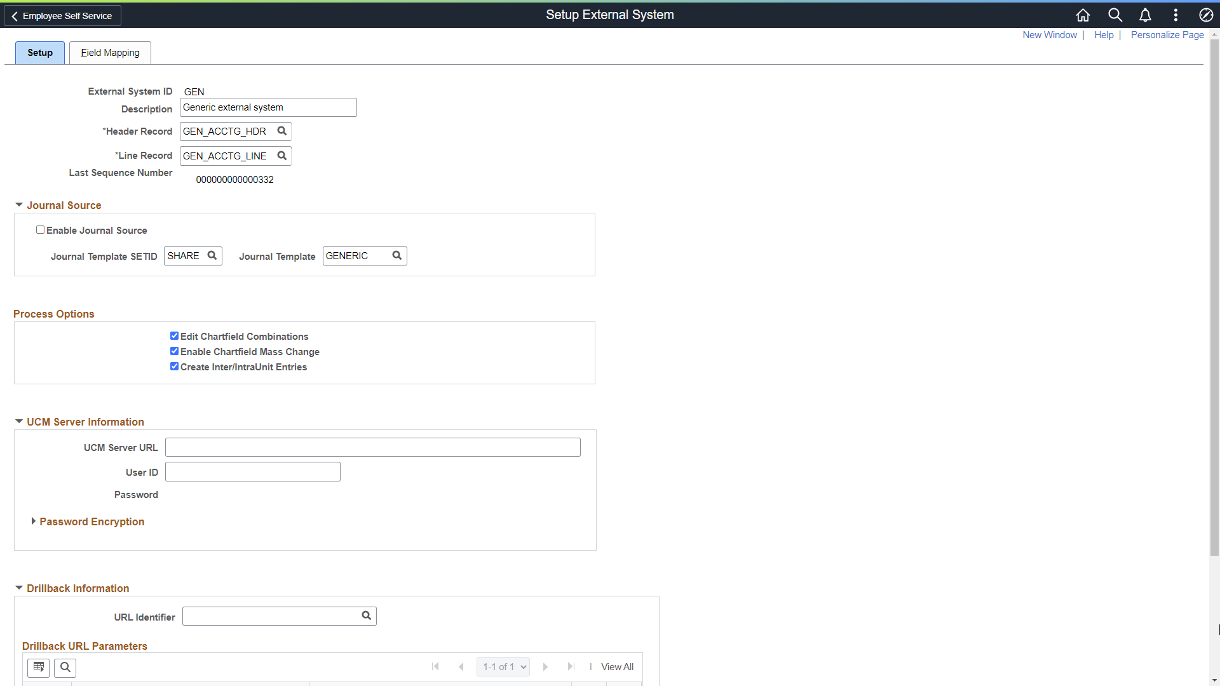This screenshot has height=686, width=1220.
Task: Select the Setup tab
Action: (39, 52)
